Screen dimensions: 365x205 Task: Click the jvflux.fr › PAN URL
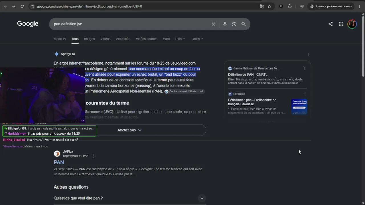[76, 156]
